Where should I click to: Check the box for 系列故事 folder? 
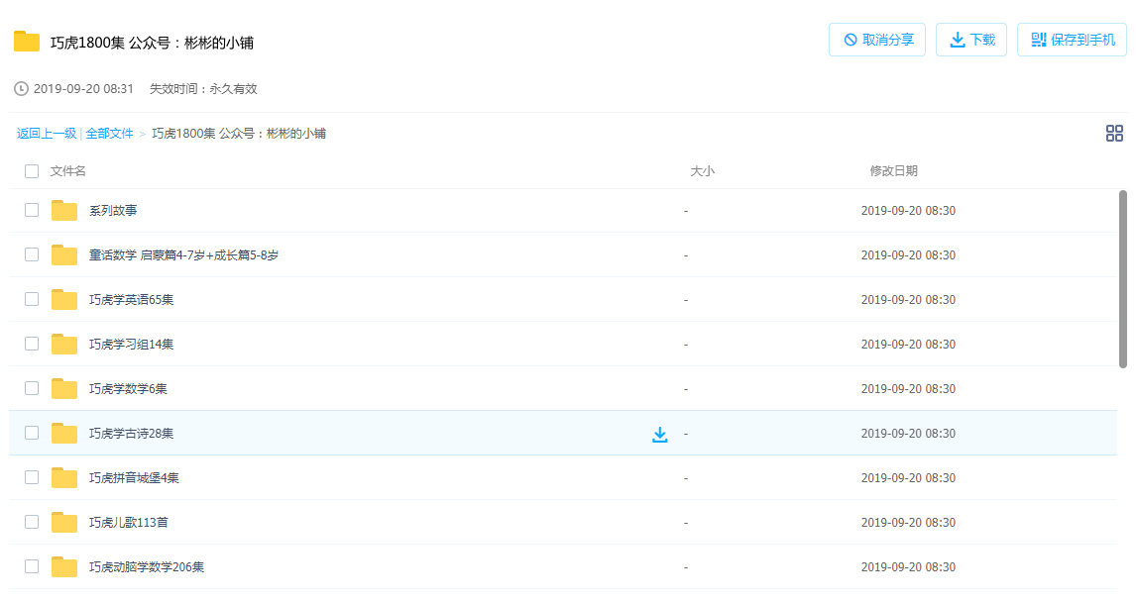point(32,210)
